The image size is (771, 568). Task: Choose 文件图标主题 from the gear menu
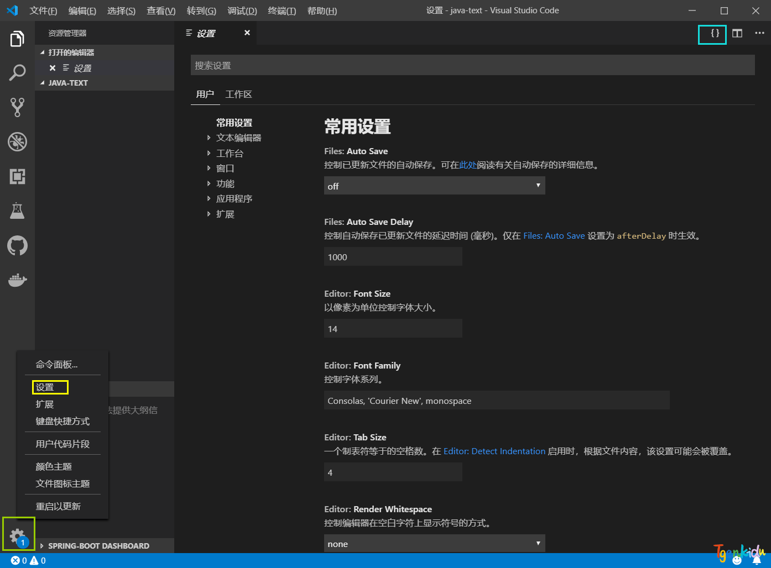[x=63, y=483]
